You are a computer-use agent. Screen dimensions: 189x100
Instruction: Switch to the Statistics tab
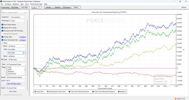(x=58, y=7)
